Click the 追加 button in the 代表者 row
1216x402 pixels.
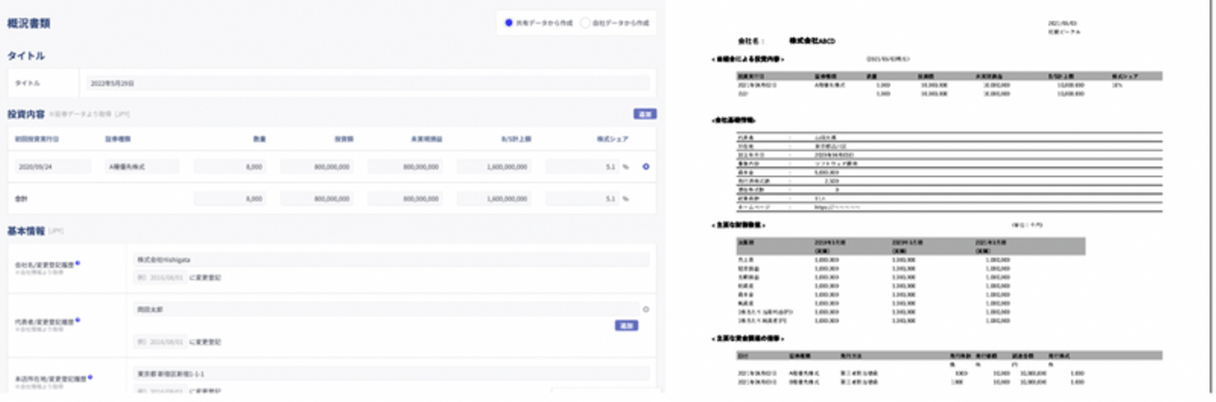pos(627,325)
